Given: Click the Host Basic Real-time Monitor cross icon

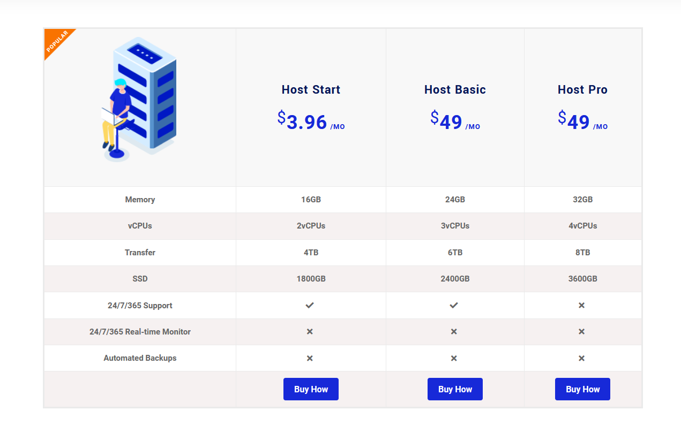Looking at the screenshot, I should [x=454, y=331].
